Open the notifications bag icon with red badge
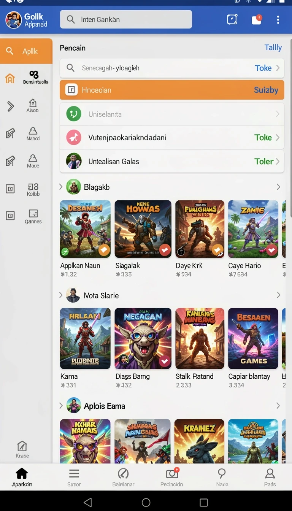The height and width of the screenshot is (511, 292). point(257,19)
